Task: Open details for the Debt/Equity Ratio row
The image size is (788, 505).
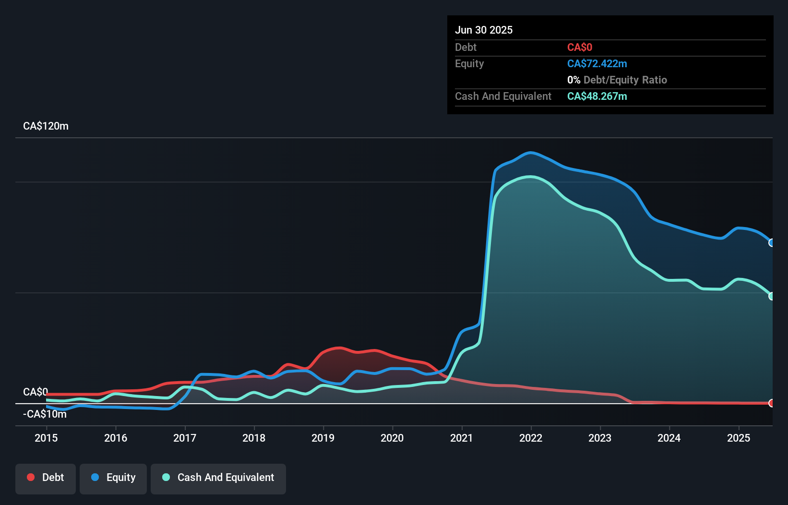Action: (618, 80)
